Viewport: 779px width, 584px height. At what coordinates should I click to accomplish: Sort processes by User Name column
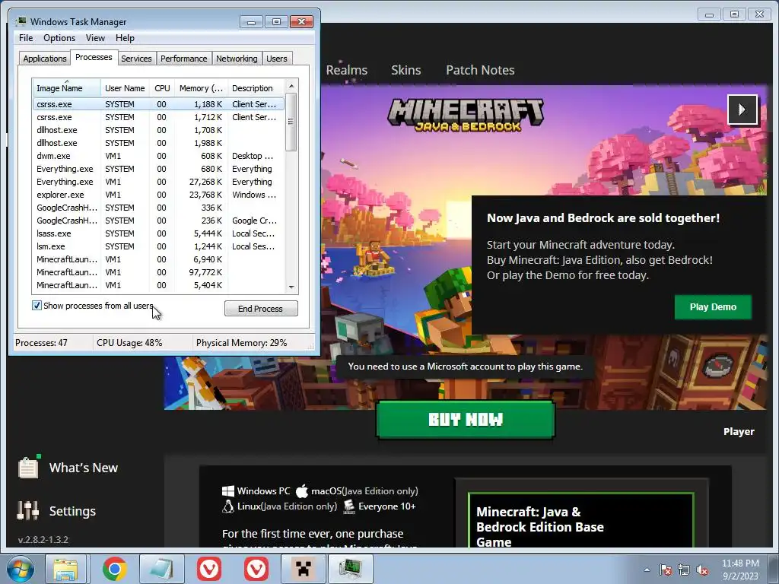point(125,88)
